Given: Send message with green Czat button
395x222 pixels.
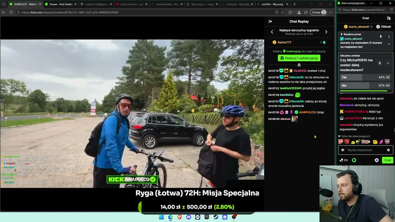Looking at the screenshot, I should pyautogui.click(x=388, y=160).
